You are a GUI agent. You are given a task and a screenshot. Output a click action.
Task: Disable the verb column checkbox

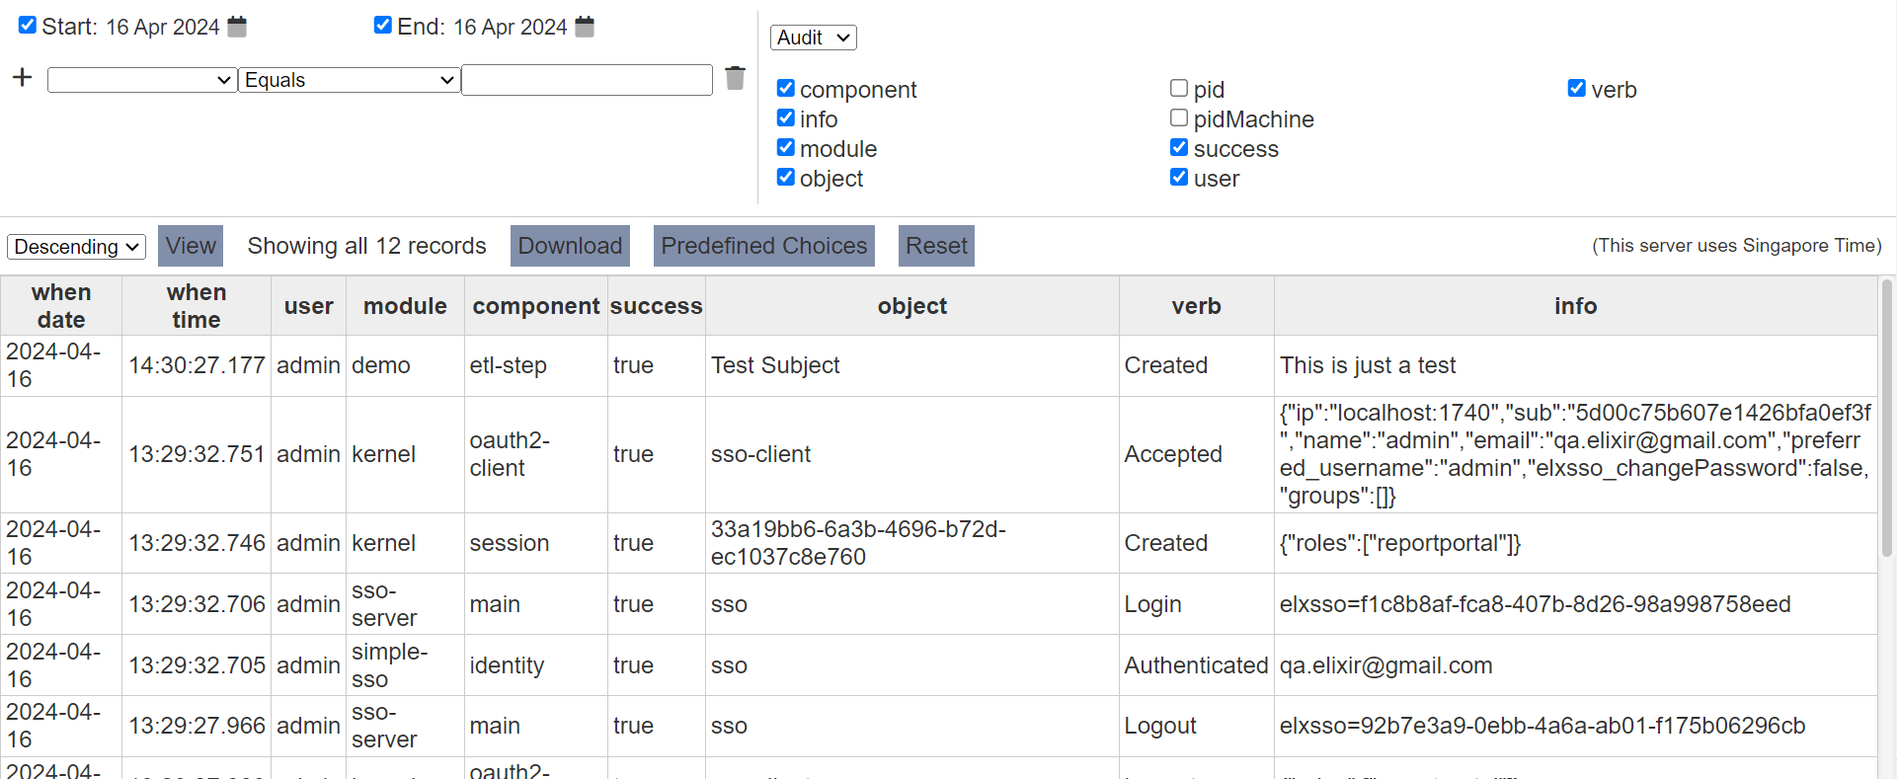[1577, 89]
